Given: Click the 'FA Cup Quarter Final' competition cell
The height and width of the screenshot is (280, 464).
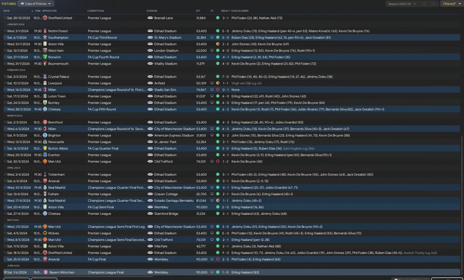Looking at the screenshot, I should tap(103, 149).
